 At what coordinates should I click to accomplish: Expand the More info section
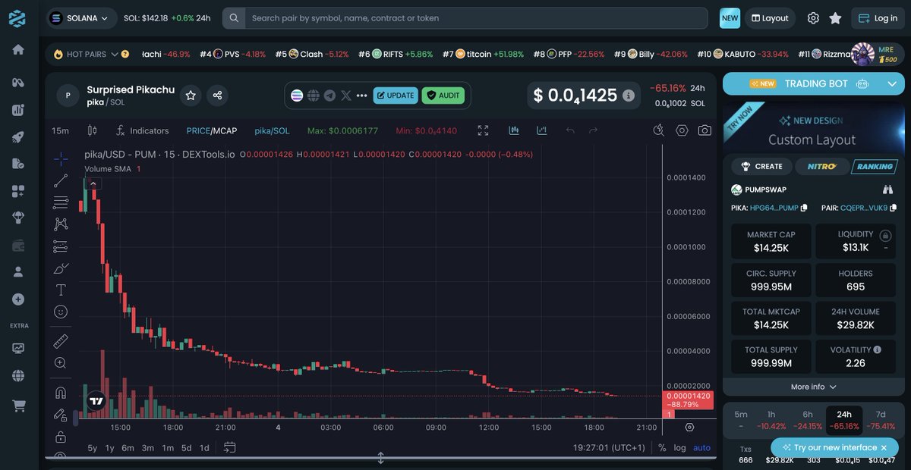click(814, 387)
